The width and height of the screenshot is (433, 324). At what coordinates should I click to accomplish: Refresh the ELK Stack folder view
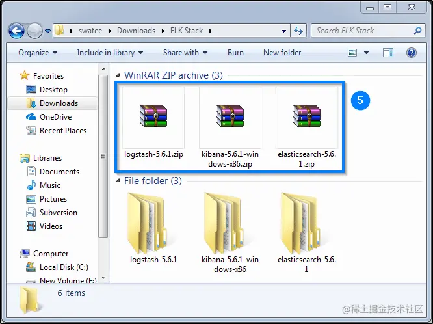tap(298, 31)
